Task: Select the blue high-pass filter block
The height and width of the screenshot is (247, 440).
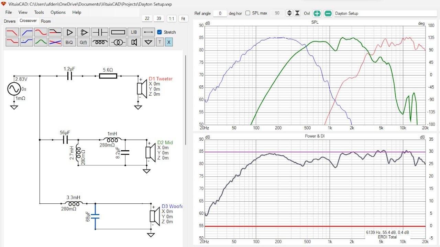Action: 26,32
